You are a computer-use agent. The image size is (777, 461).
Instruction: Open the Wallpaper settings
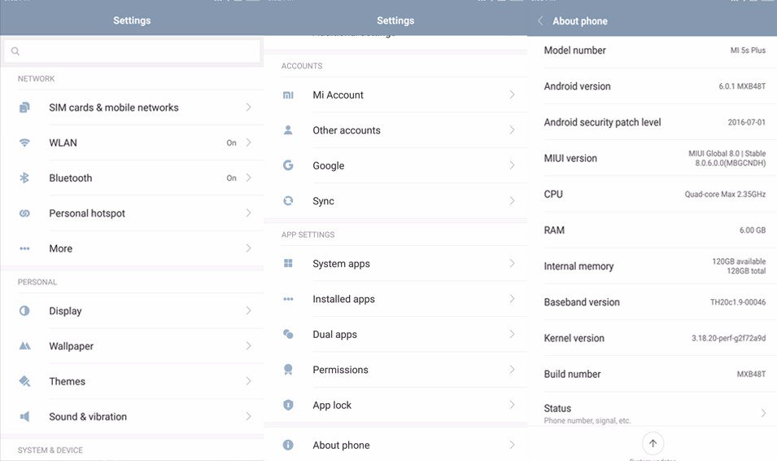[x=71, y=346]
